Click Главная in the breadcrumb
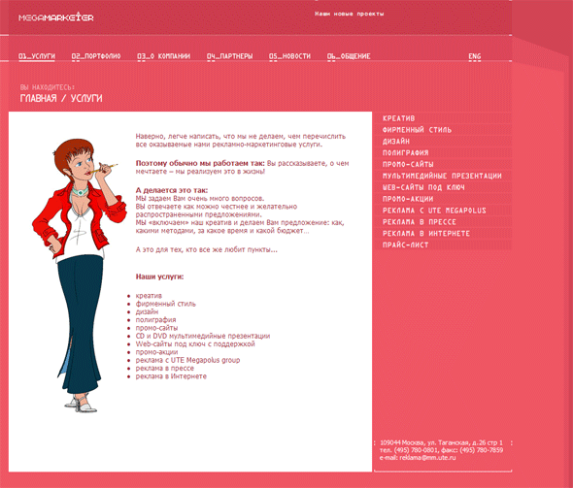This screenshot has height=488, width=573. (39, 98)
